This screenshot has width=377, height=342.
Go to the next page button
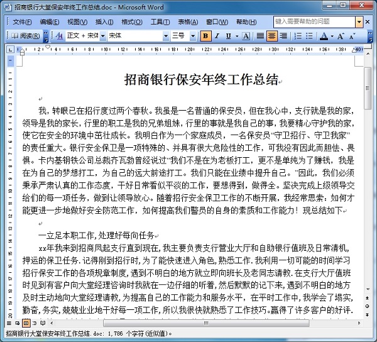368,314
